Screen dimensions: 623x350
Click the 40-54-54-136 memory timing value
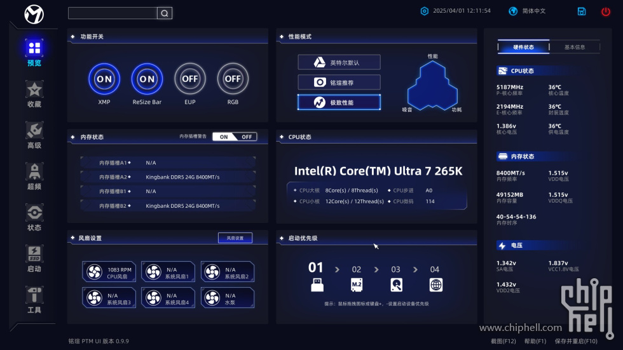click(x=516, y=217)
